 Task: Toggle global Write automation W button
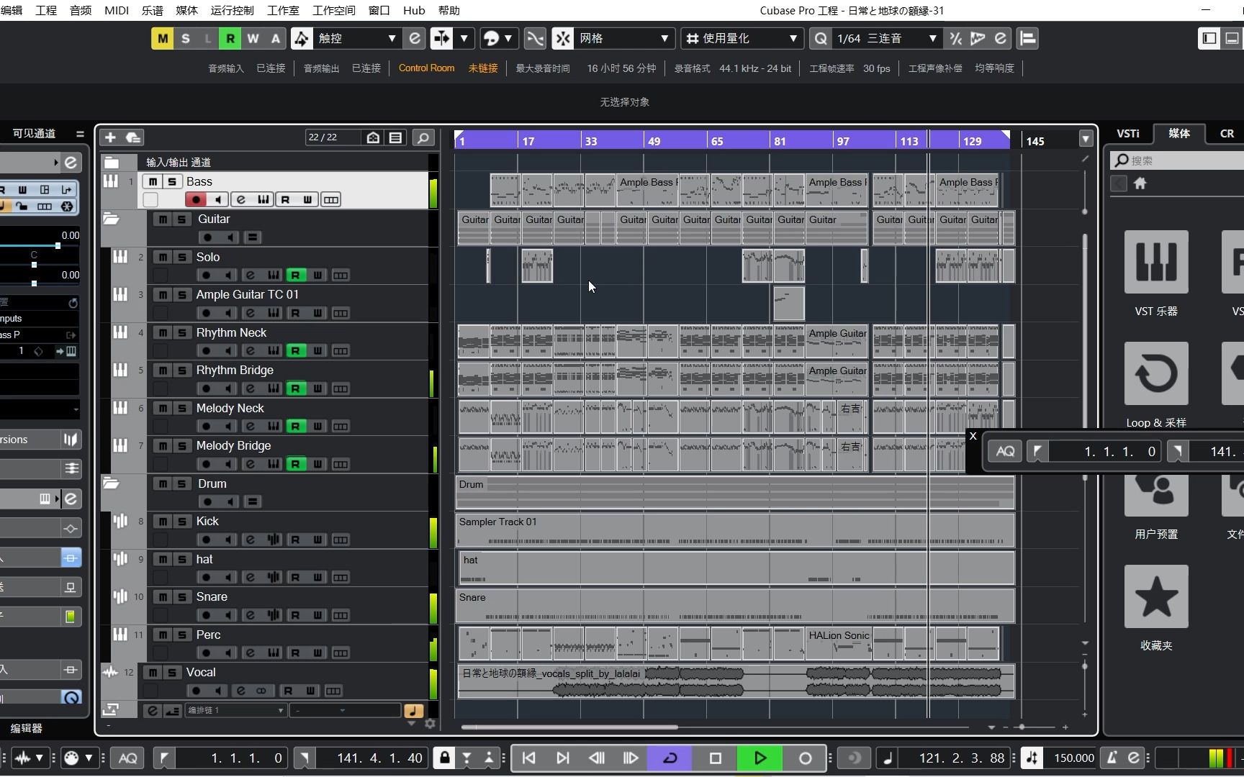[x=253, y=38]
